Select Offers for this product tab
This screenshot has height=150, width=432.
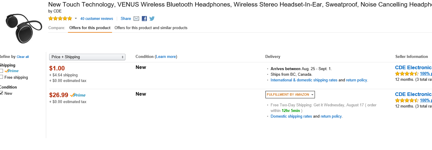coord(90,28)
